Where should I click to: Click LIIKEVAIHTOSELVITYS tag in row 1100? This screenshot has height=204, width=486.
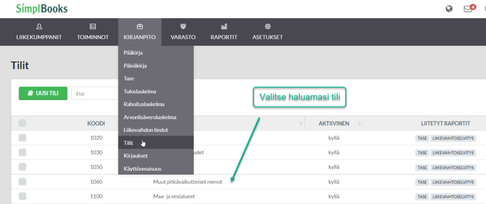(453, 197)
